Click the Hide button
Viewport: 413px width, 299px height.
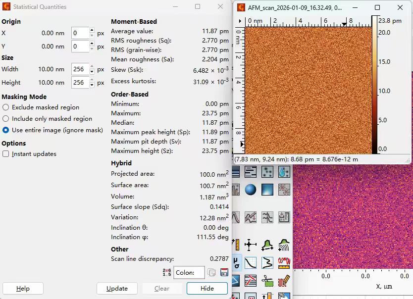click(x=207, y=289)
